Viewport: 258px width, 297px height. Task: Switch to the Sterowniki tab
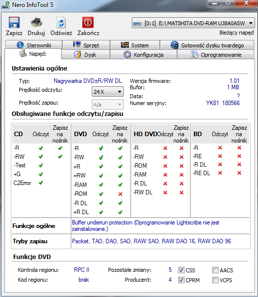pyautogui.click(x=34, y=45)
